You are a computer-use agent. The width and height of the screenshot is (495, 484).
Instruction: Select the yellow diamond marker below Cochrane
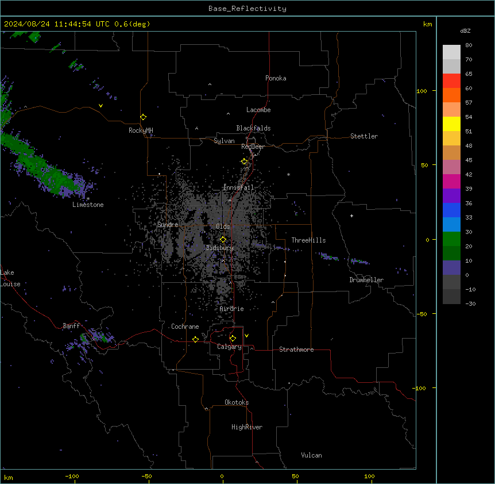[x=195, y=339]
